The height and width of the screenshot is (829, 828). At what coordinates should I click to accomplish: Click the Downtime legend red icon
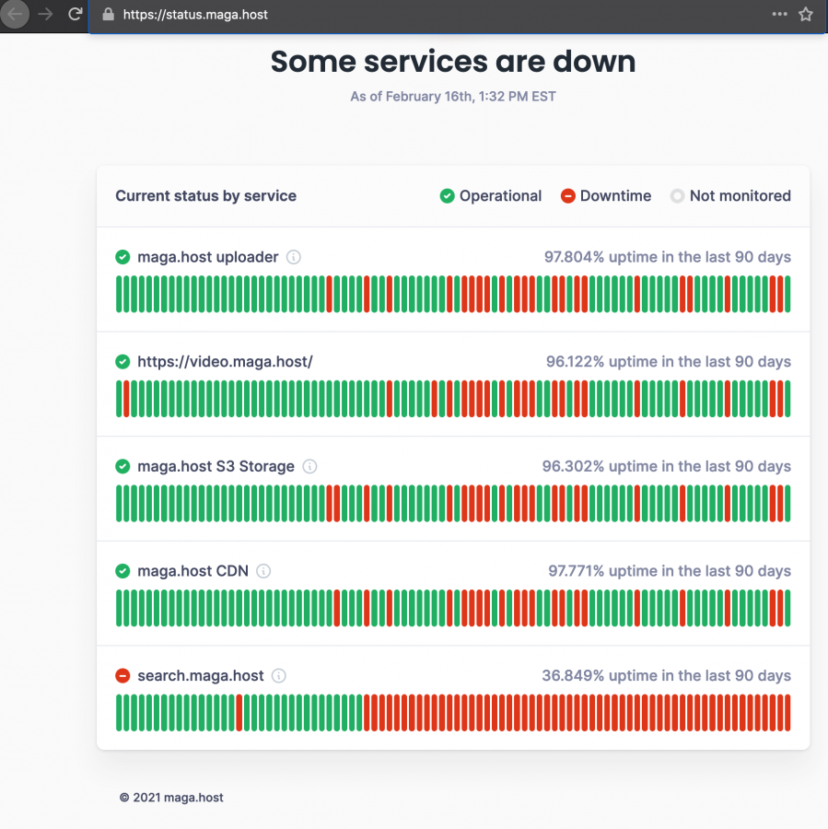568,196
